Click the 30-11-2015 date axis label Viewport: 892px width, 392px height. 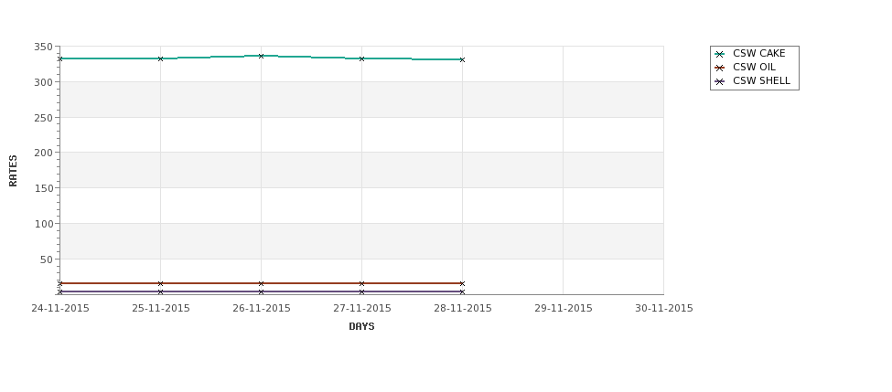pos(664,309)
